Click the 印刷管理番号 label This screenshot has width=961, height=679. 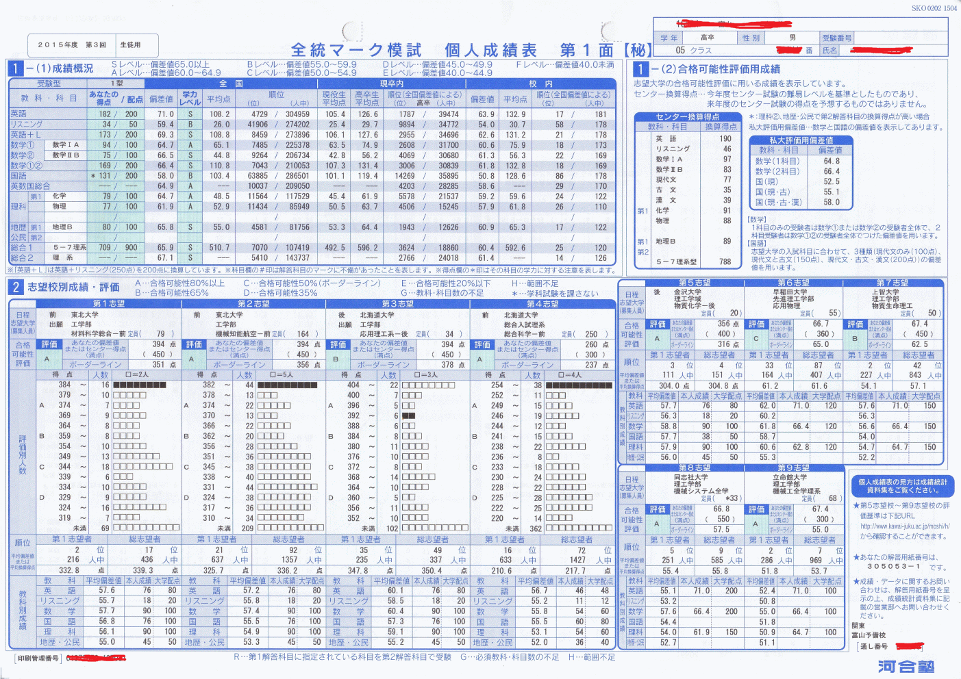(x=38, y=658)
